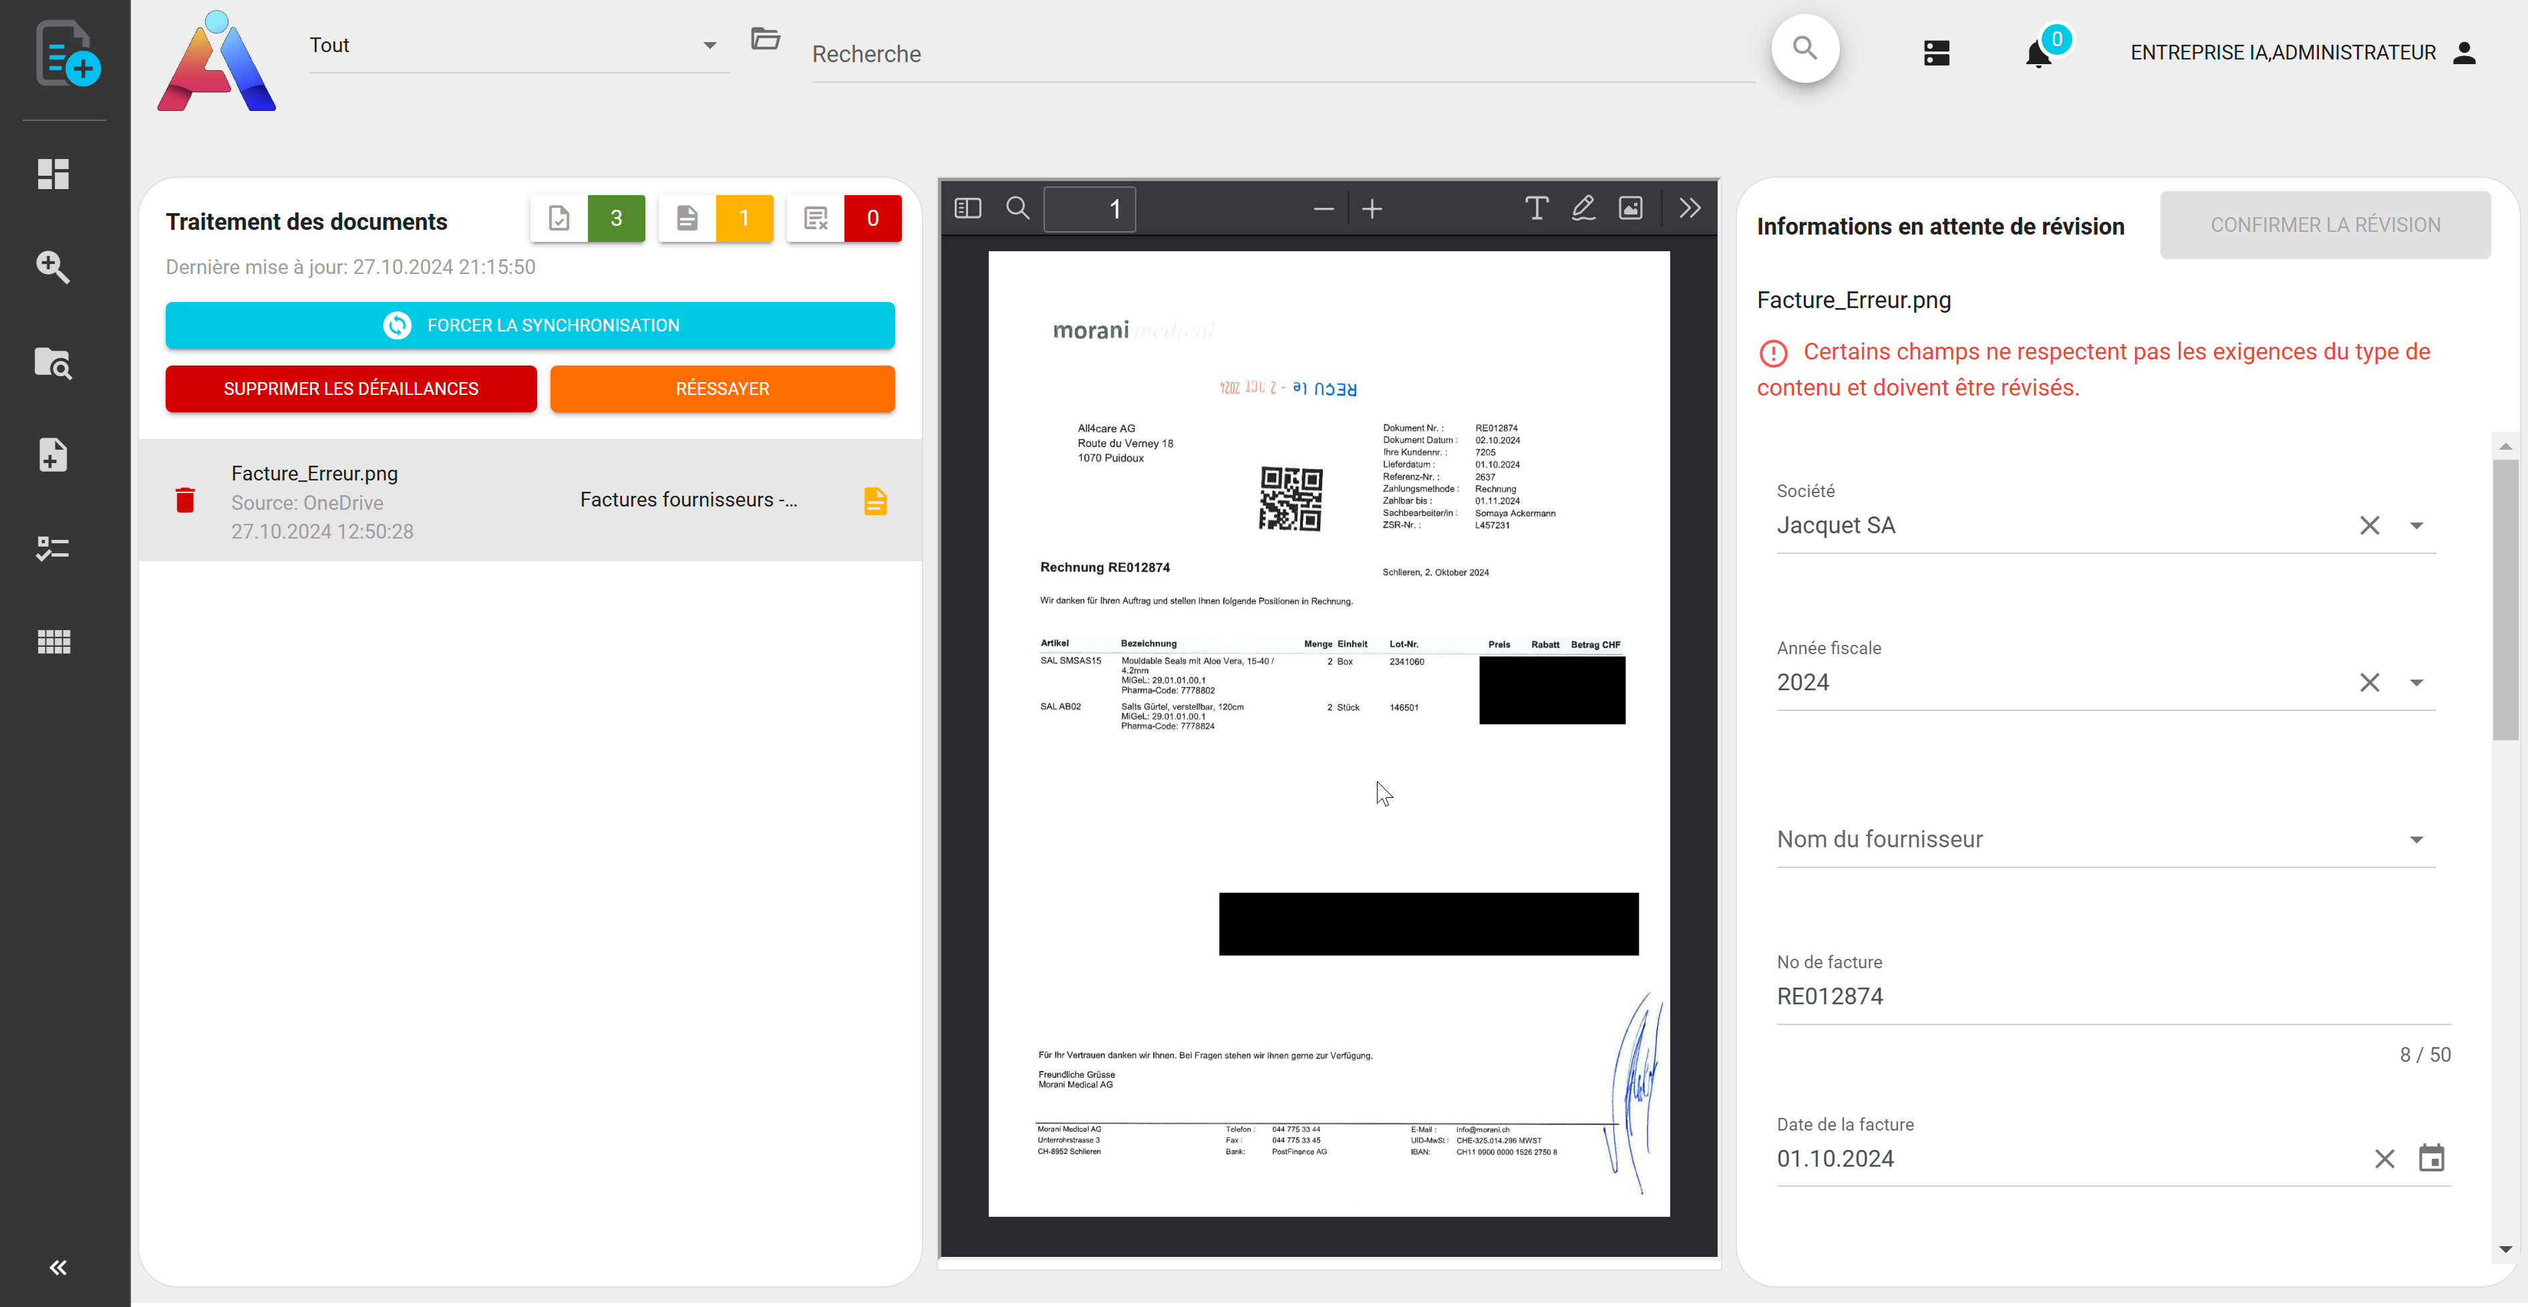Open the calendar date picker icon
The width and height of the screenshot is (2528, 1307).
point(2432,1158)
